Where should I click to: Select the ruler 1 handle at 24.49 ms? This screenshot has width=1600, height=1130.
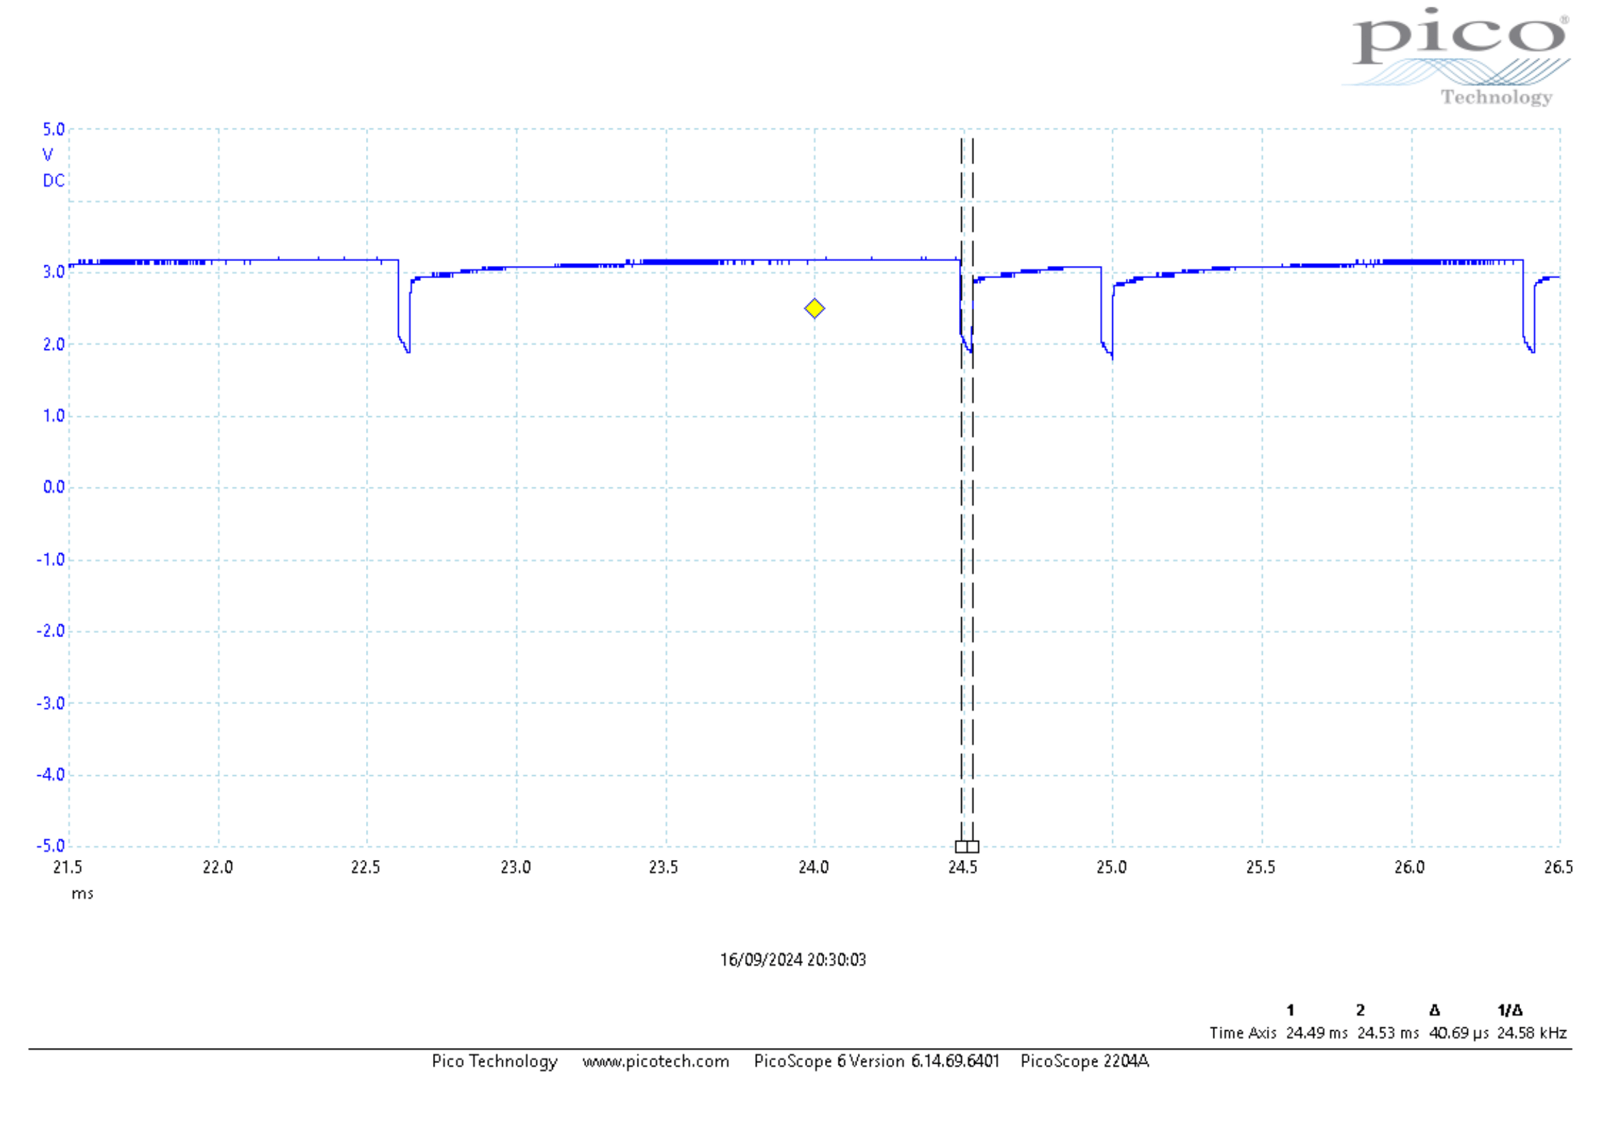(x=961, y=846)
